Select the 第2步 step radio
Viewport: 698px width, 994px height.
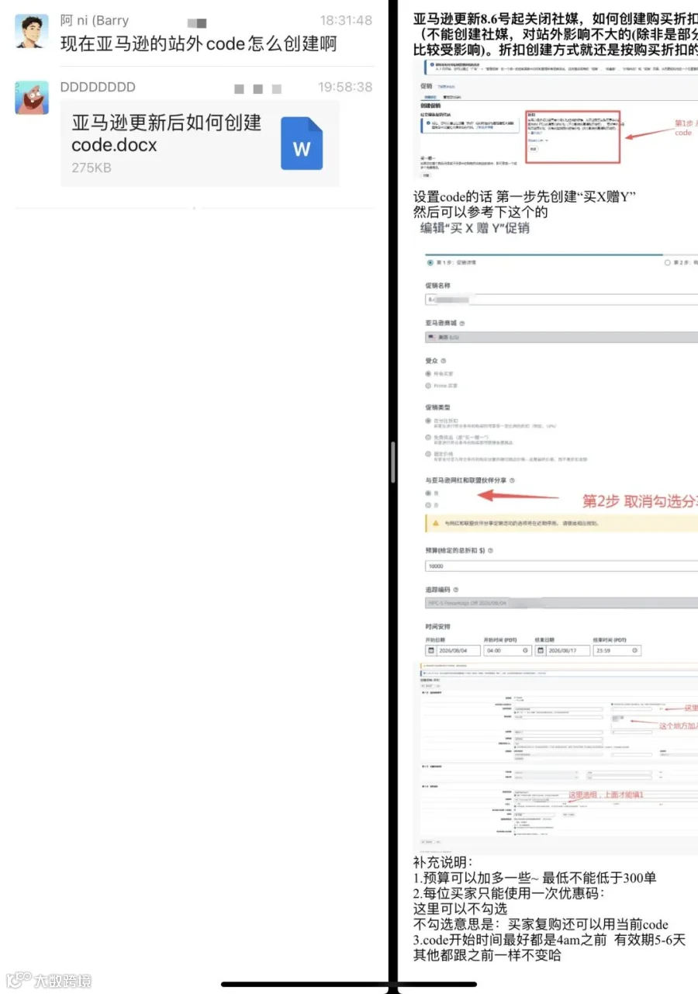(668, 262)
